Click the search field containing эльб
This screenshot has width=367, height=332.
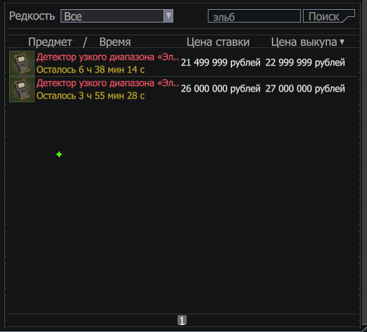tap(254, 16)
